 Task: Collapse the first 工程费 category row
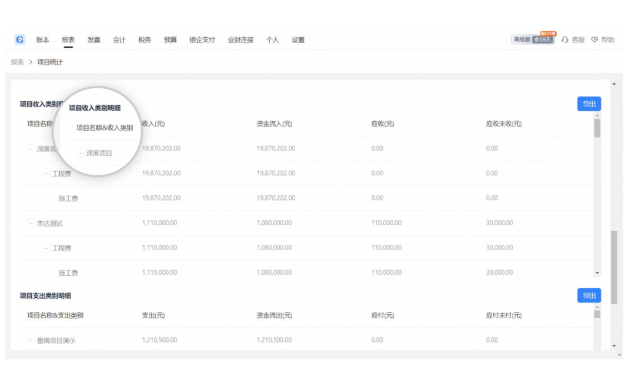pyautogui.click(x=46, y=174)
